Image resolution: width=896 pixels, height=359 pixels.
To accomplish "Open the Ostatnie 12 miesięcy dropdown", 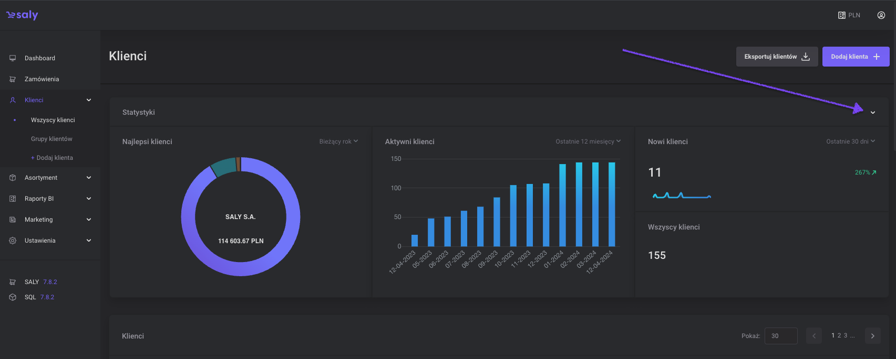I will pyautogui.click(x=588, y=142).
